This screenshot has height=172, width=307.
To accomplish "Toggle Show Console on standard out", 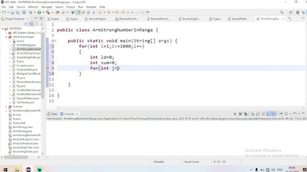I will click(269, 114).
